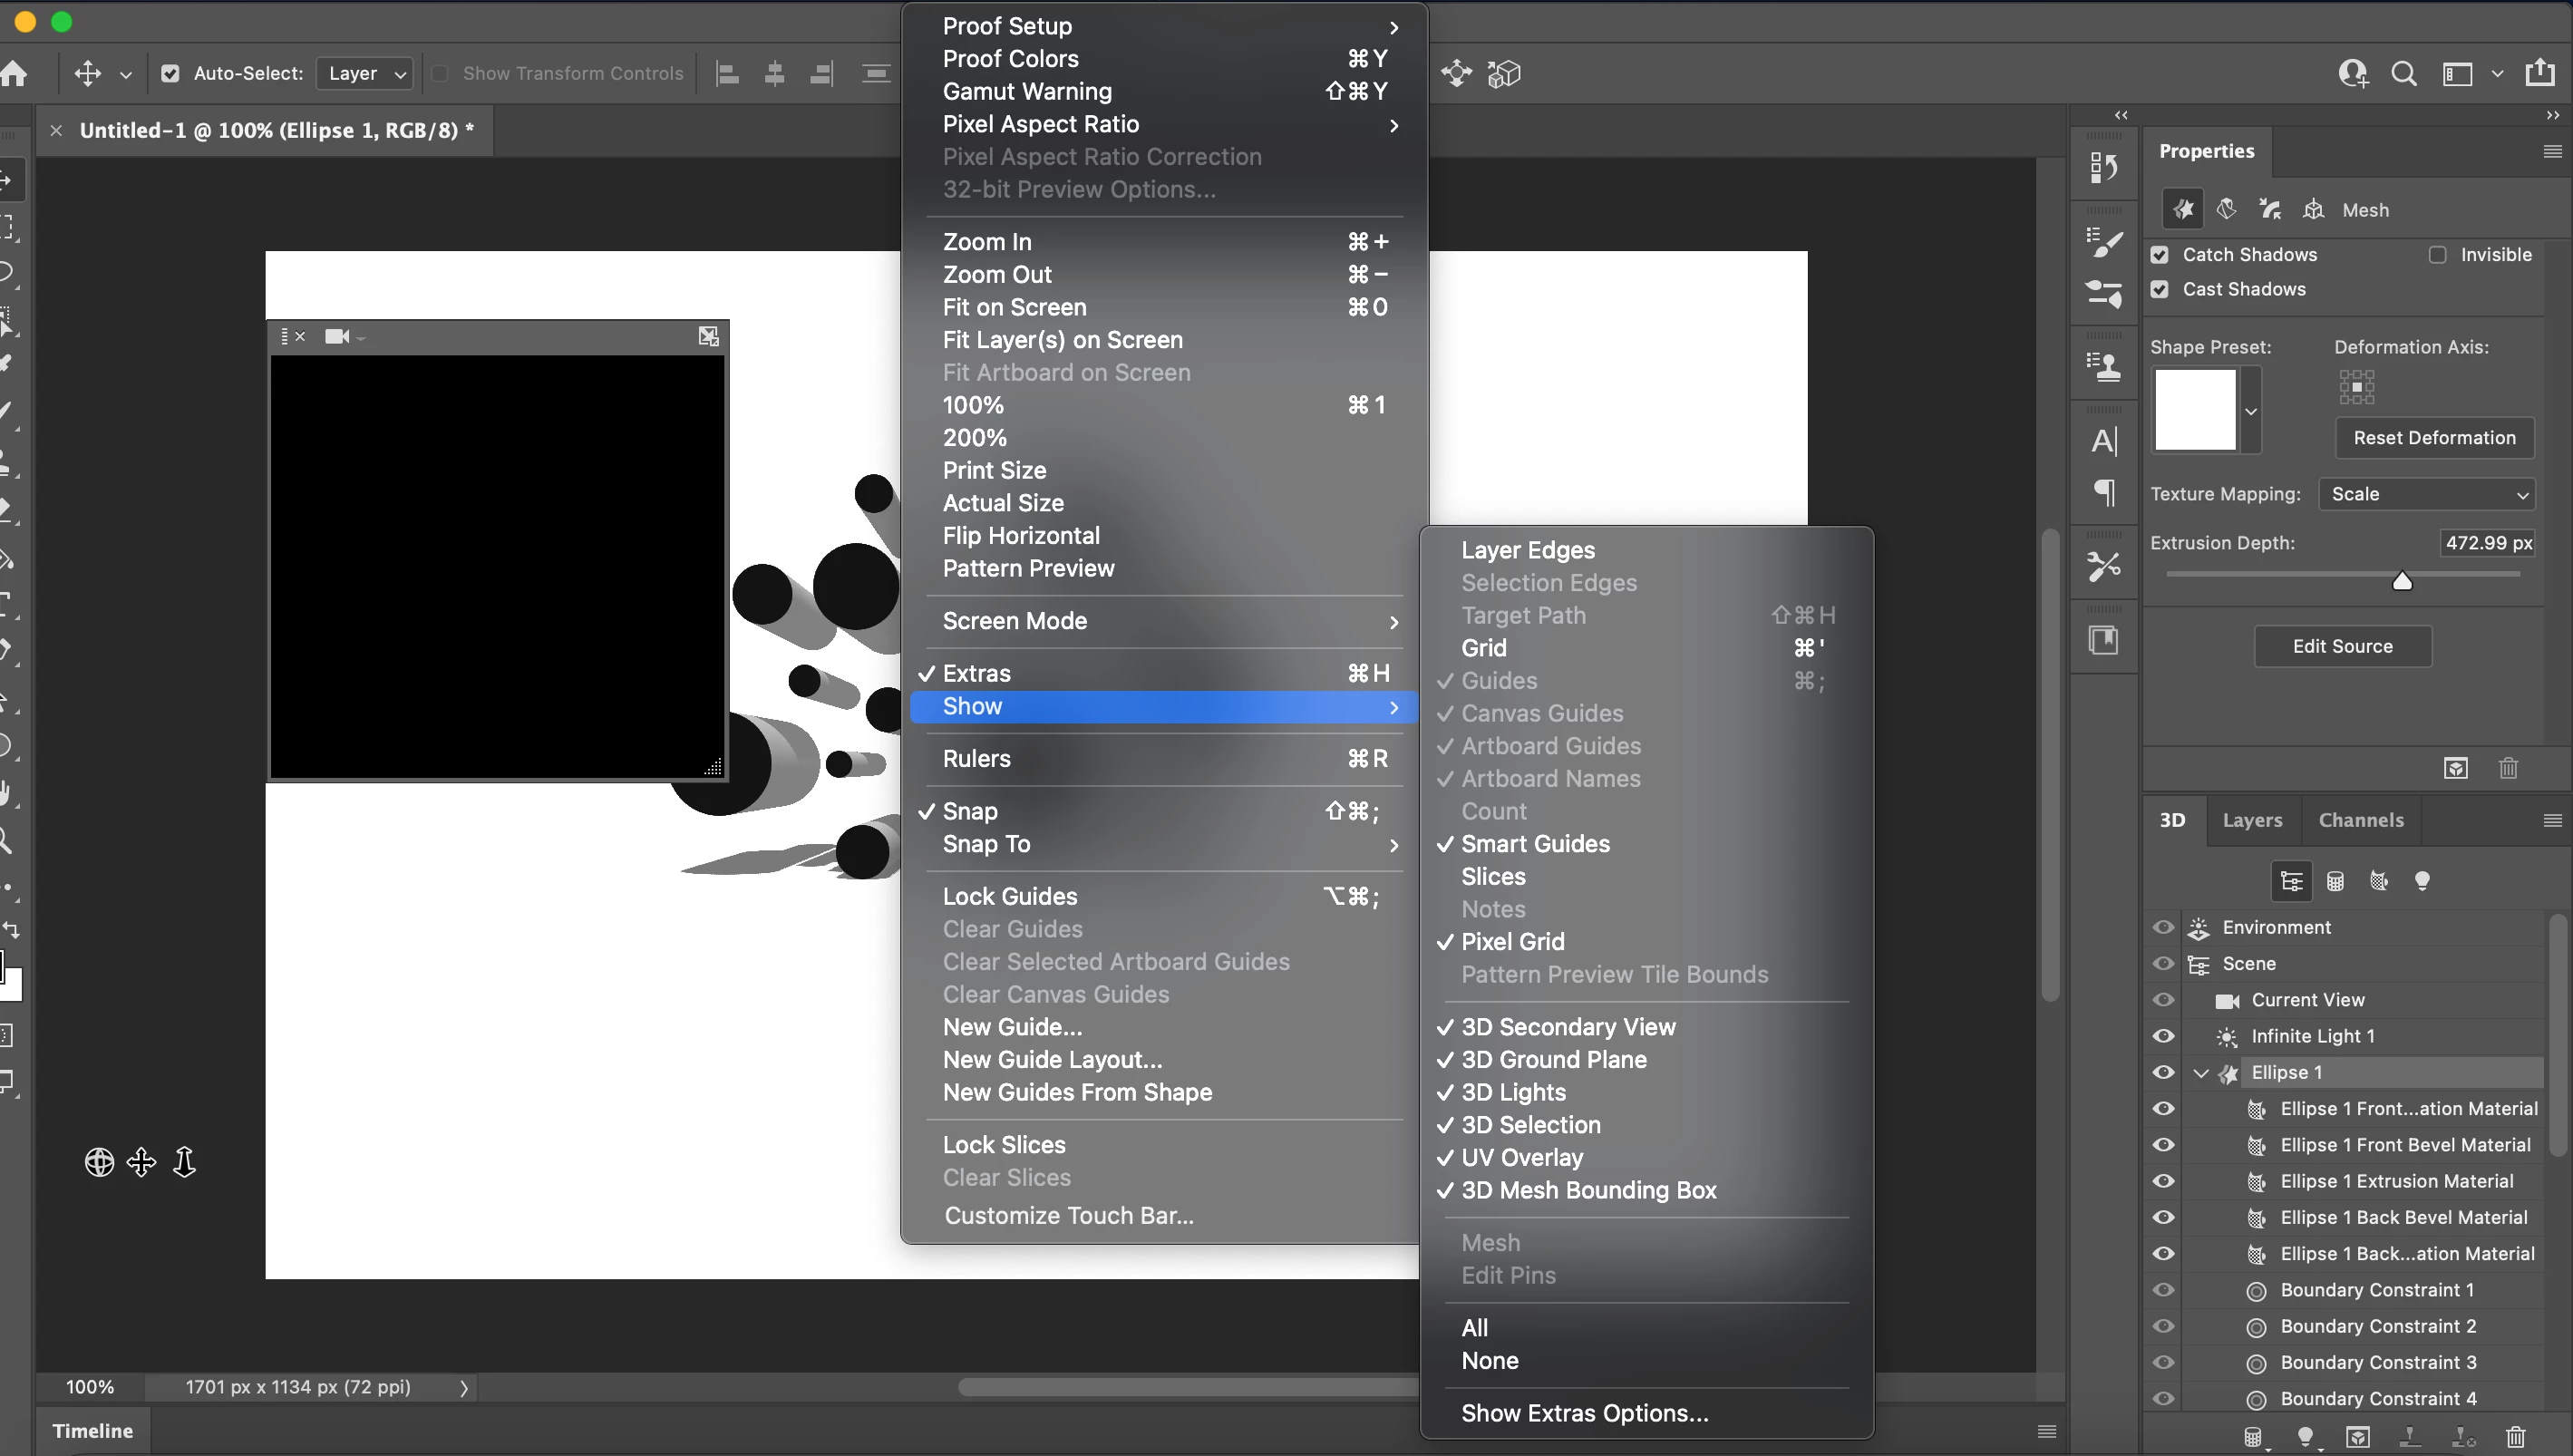Open the Texture Mapping Scale dropdown

pos(2427,494)
